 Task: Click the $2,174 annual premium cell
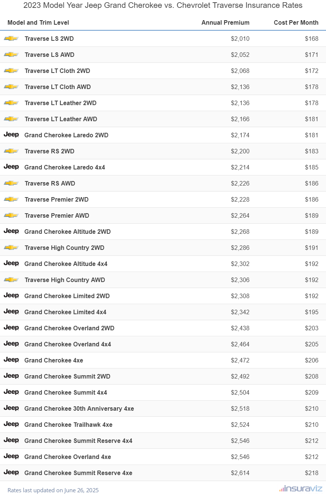tap(240, 135)
